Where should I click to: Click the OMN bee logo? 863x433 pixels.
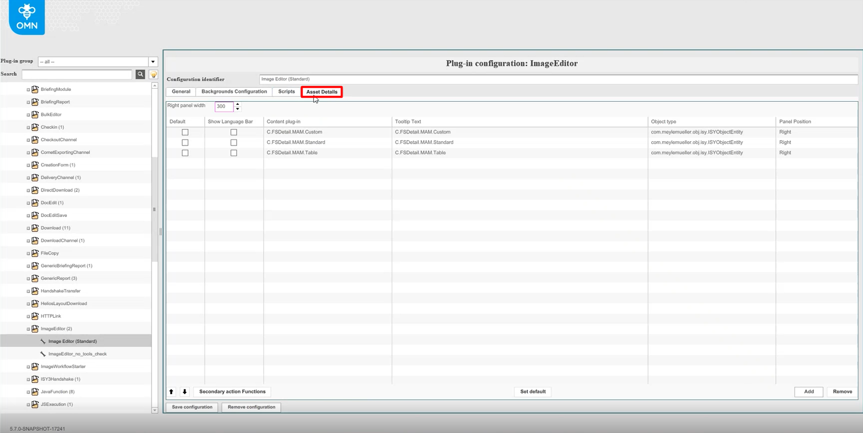26,17
